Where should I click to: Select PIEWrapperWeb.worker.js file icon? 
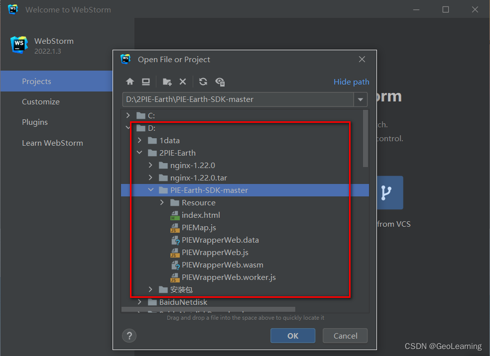175,277
